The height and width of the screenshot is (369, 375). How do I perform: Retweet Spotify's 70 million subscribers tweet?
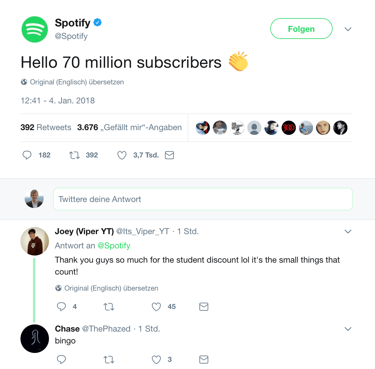pyautogui.click(x=74, y=155)
